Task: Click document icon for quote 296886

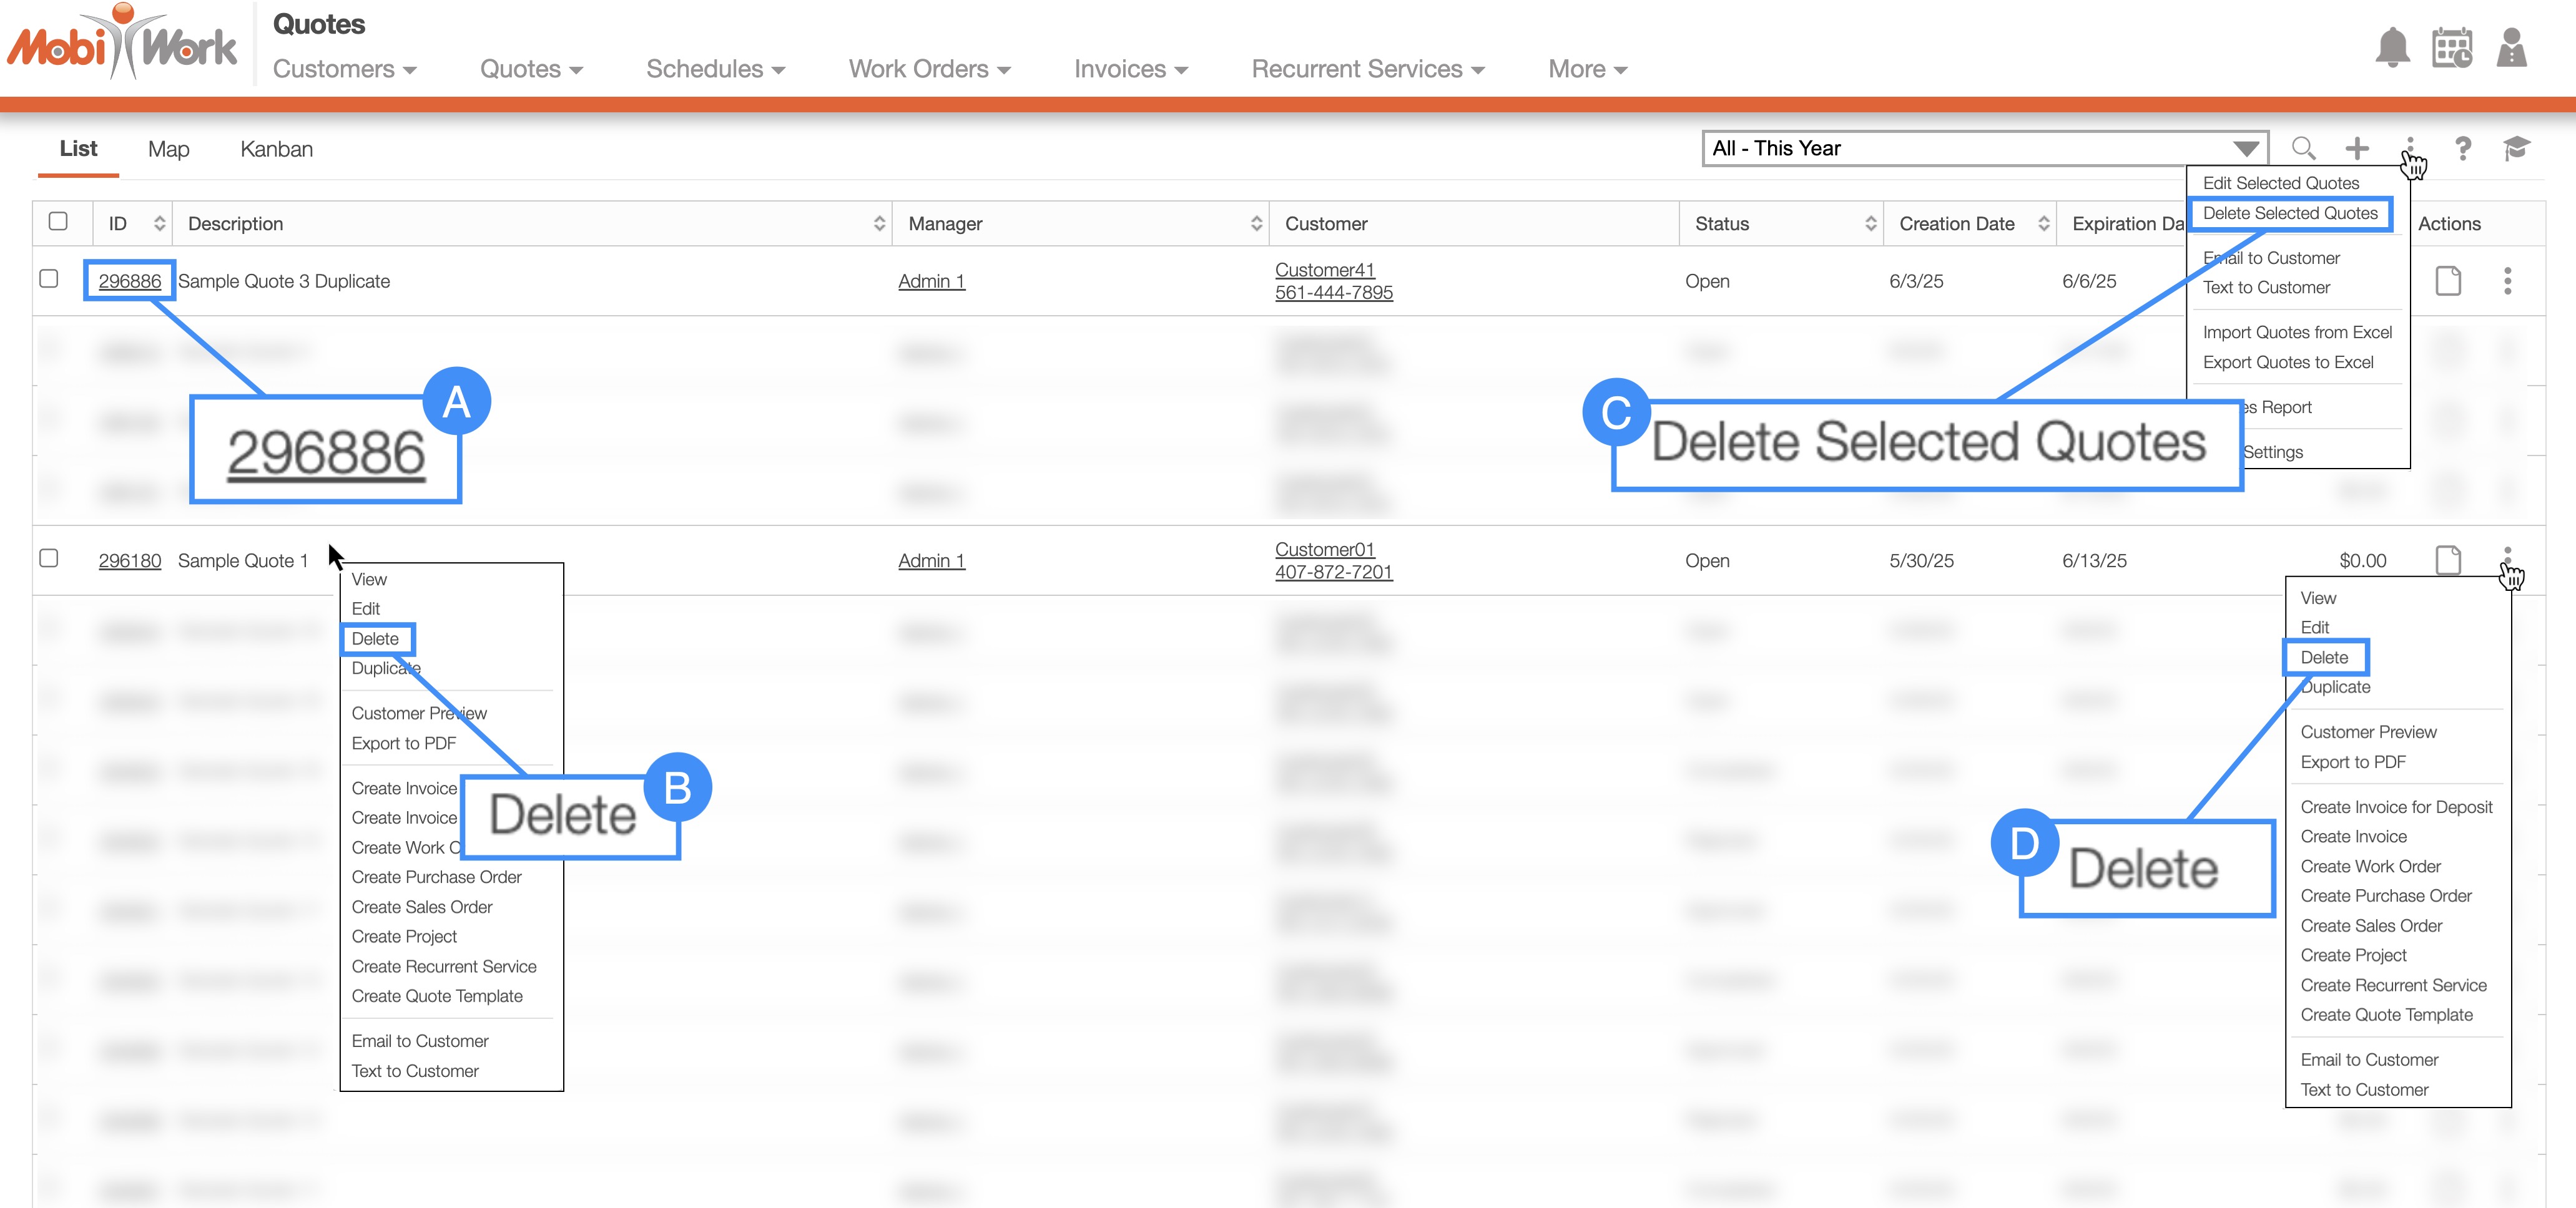Action: click(2447, 281)
